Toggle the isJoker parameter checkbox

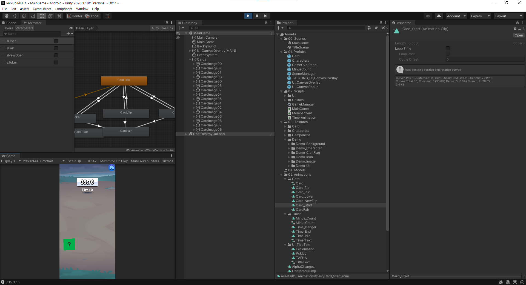(x=56, y=62)
